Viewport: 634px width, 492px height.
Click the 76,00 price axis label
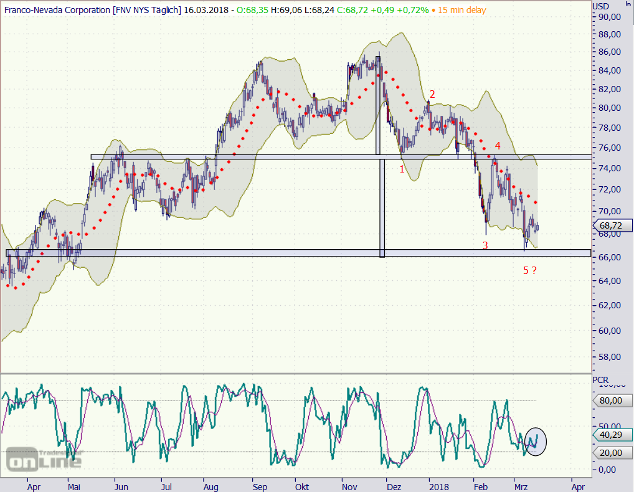610,148
